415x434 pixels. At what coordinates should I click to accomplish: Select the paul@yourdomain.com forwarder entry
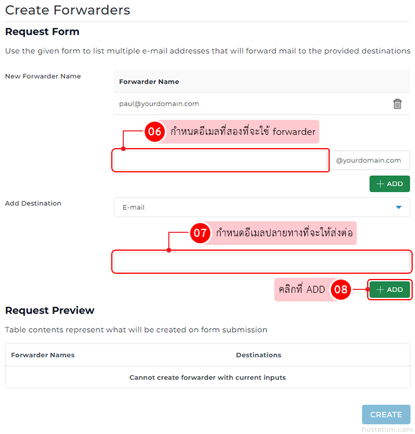[159, 104]
